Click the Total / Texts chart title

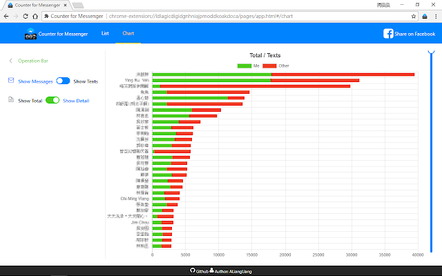(265, 55)
